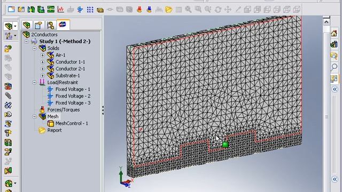This screenshot has height=192, width=342.
Task: Select the Forces/Torques item
Action: 64,110
